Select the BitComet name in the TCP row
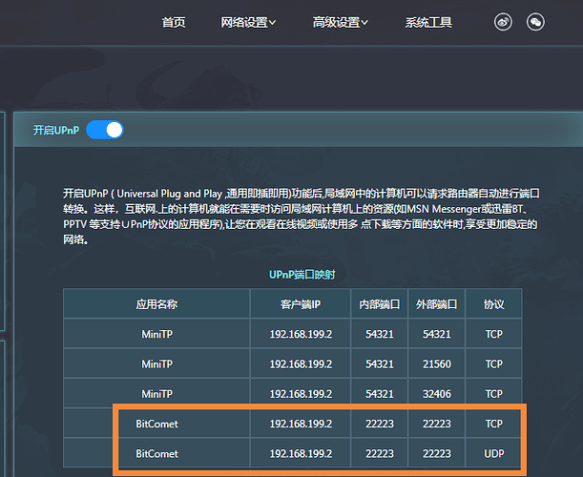Image resolution: width=583 pixels, height=477 pixels. pos(156,424)
